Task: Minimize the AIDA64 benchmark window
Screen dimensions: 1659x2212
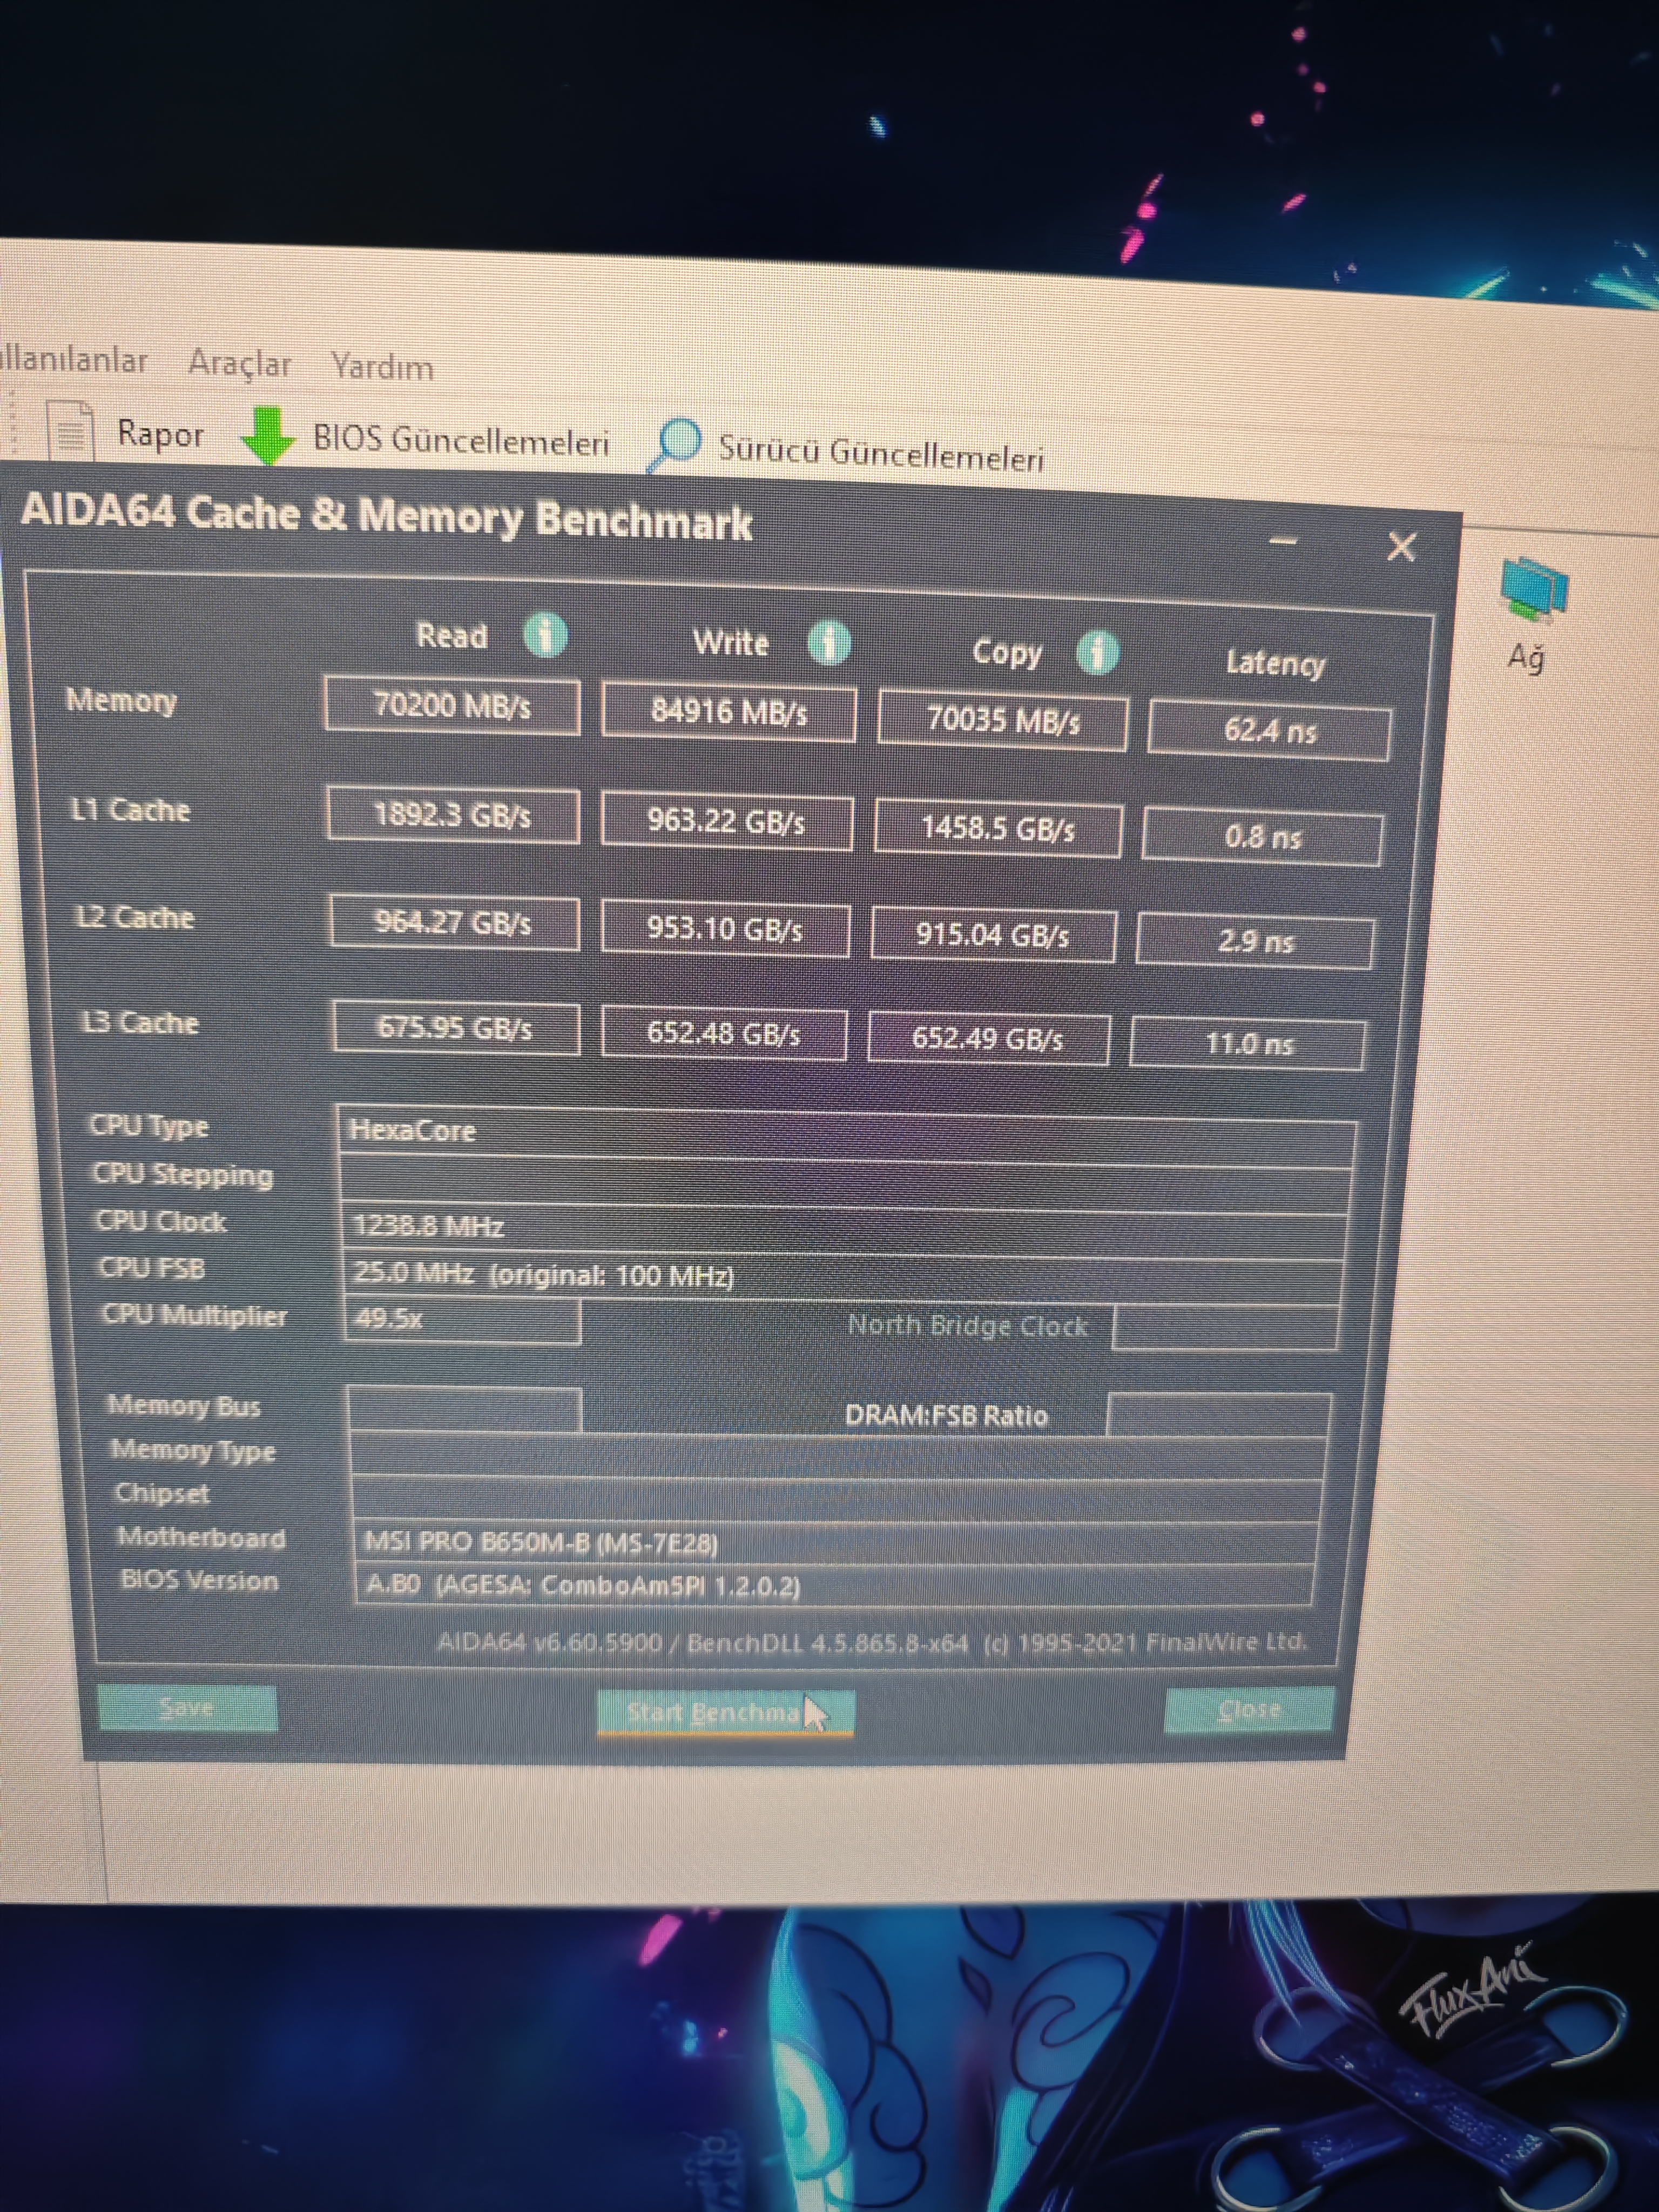Action: click(1283, 541)
